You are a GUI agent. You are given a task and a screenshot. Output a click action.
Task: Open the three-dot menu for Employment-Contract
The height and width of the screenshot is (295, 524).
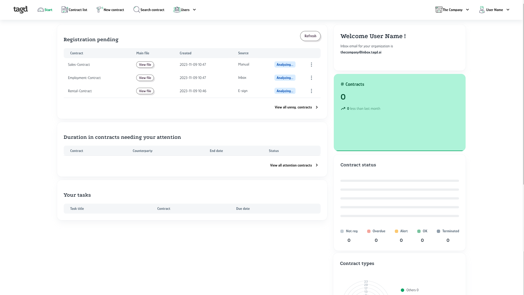coord(311,78)
